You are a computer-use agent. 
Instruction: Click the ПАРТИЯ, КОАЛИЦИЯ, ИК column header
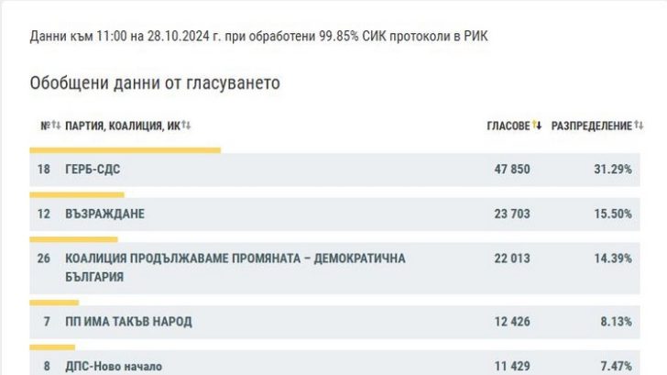(122, 127)
